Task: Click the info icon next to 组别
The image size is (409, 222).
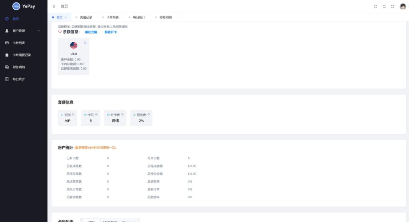Action: click(73, 114)
